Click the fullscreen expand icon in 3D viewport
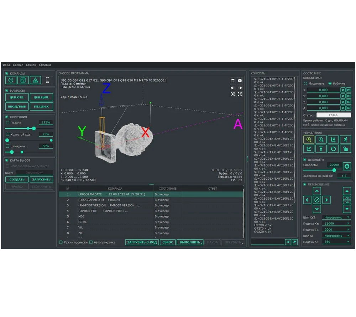 click(240, 94)
